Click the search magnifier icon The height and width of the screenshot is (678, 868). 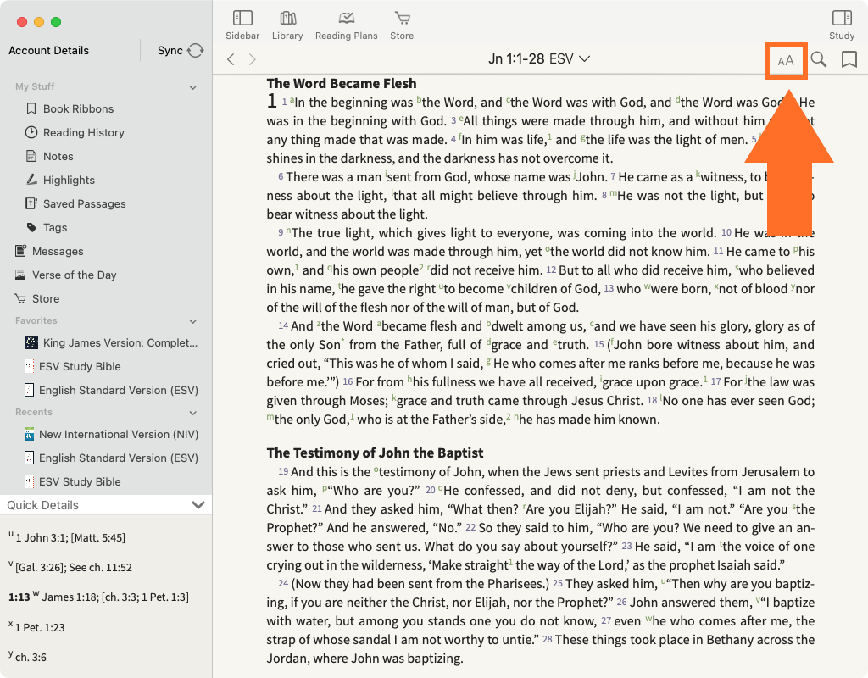[818, 59]
